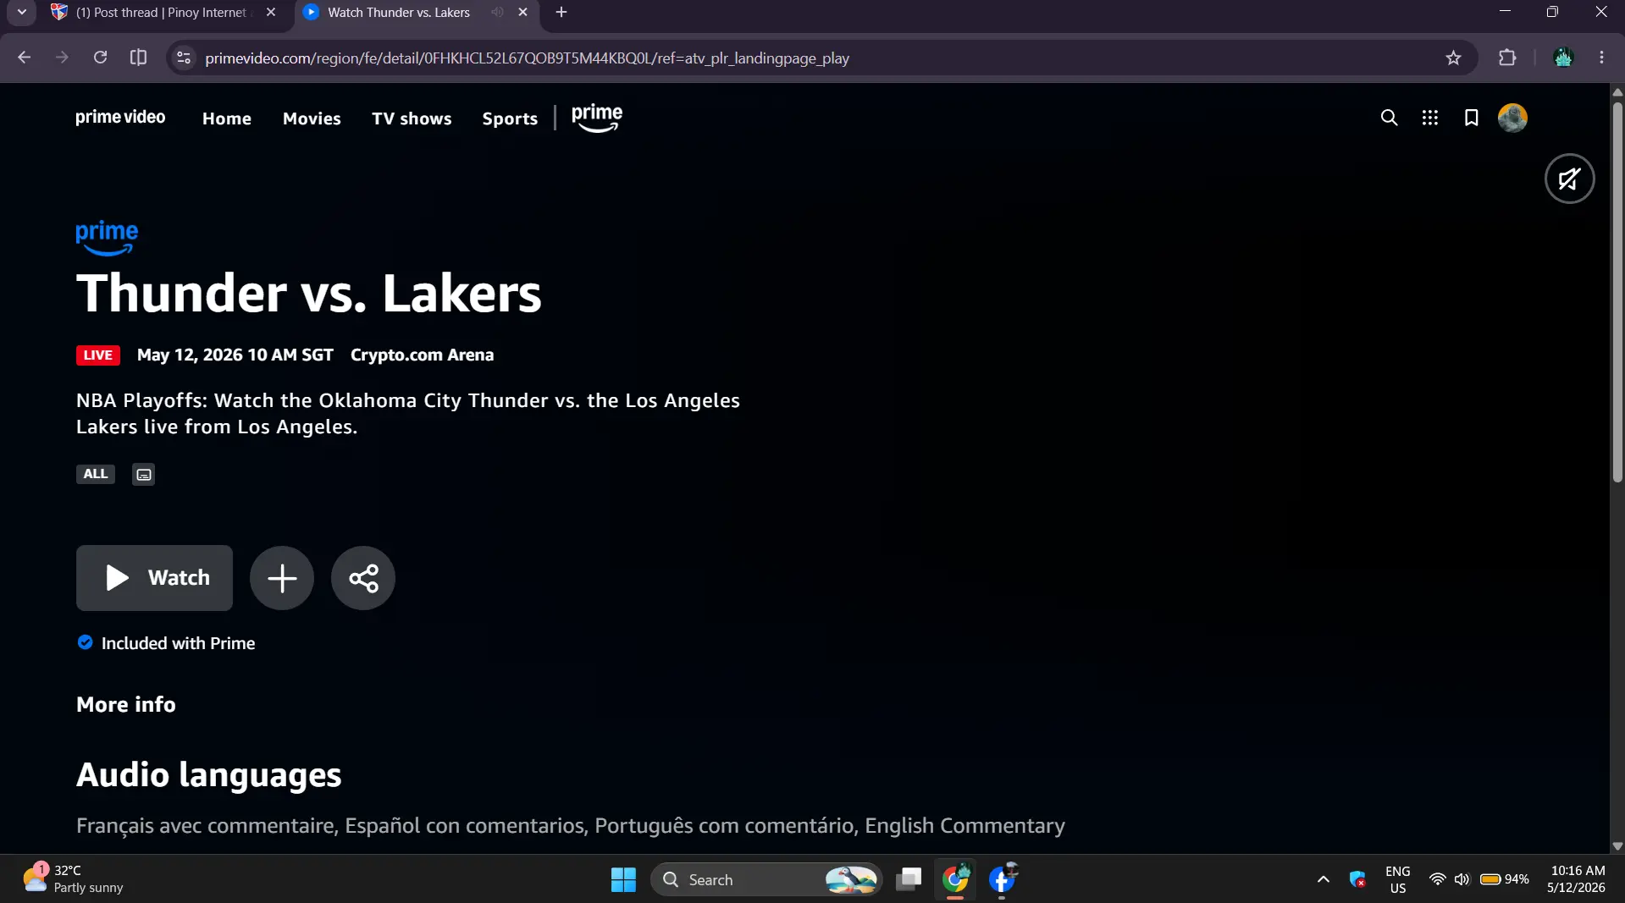
Task: Open Windows Start menu
Action: [623, 879]
